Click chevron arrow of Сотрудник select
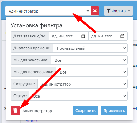137x123 pixels. coord(125,84)
